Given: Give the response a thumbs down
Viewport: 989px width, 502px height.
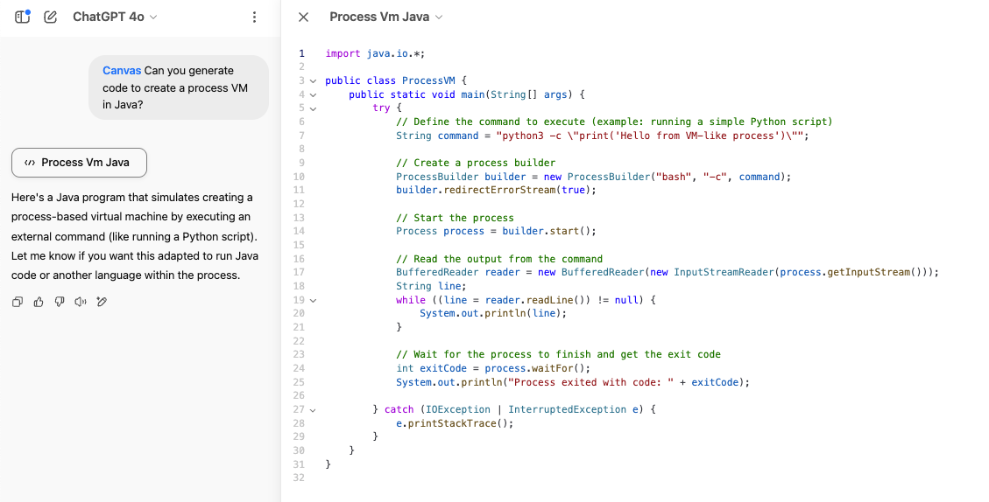Looking at the screenshot, I should click(x=60, y=302).
